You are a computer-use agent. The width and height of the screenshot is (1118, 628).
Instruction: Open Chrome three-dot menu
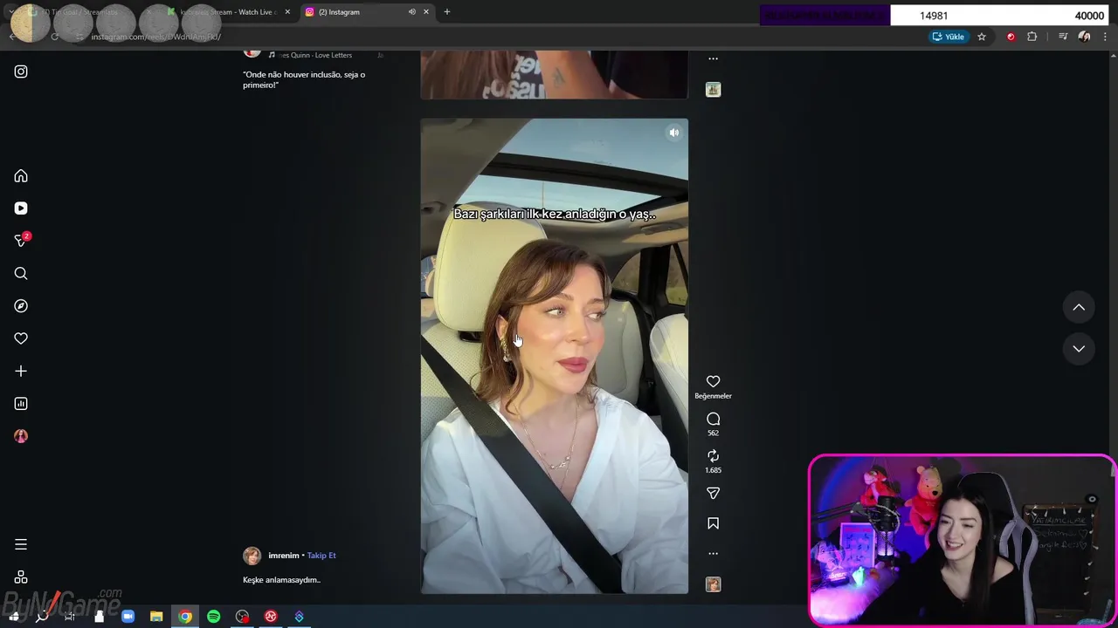pyautogui.click(x=1106, y=37)
